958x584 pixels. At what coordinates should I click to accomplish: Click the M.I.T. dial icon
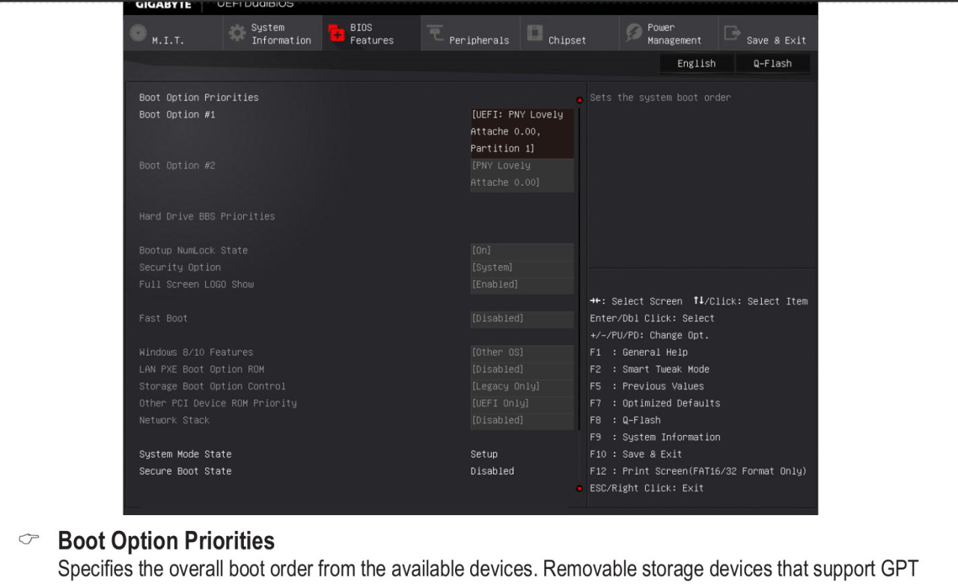pos(138,34)
